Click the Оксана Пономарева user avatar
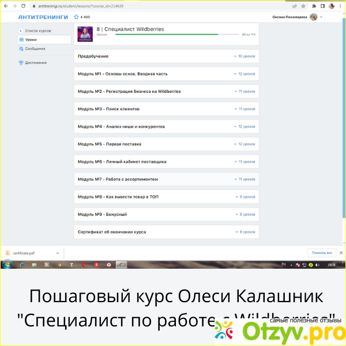The height and width of the screenshot is (346, 346). (314, 17)
